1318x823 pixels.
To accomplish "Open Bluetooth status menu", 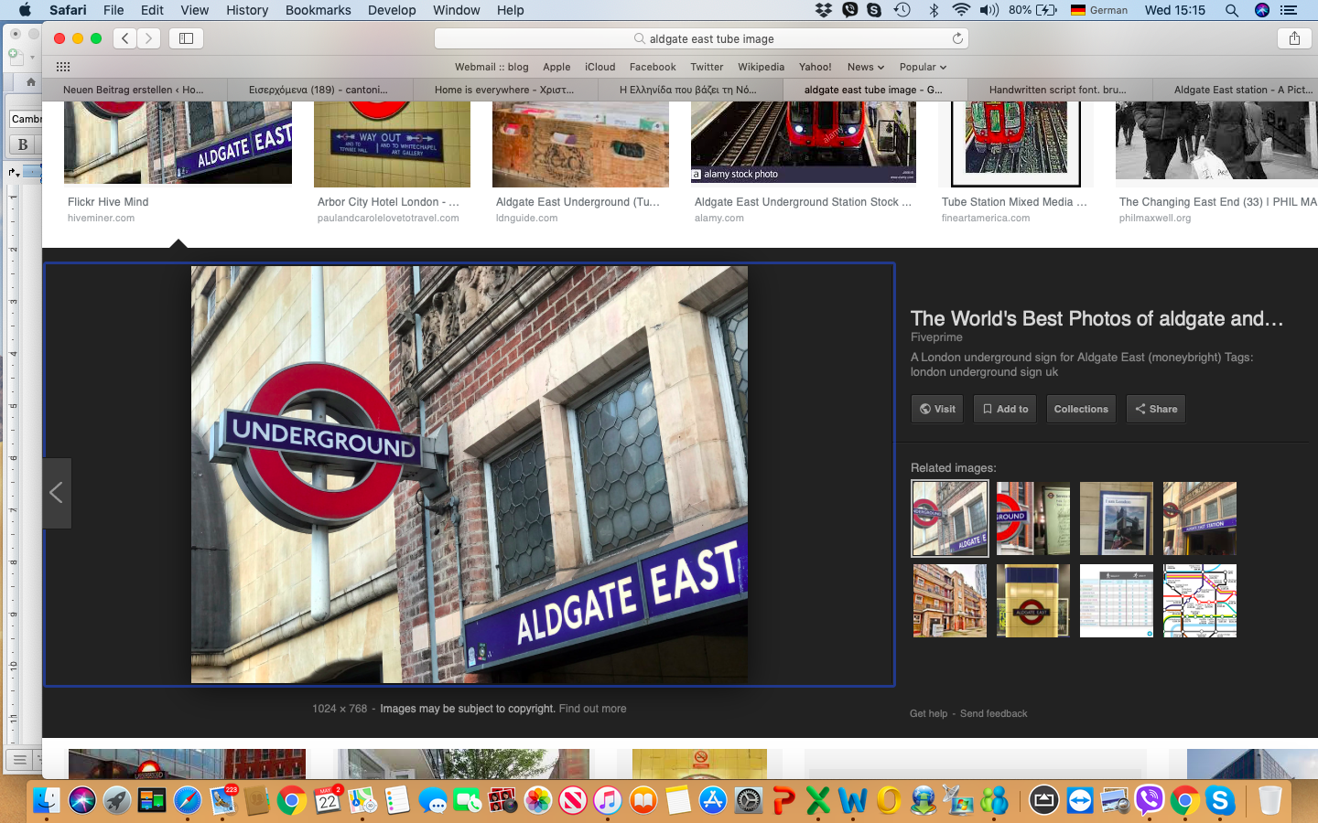I will coord(934,10).
